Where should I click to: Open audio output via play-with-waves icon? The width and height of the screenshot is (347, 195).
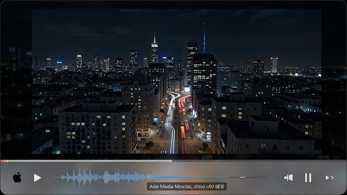click(x=329, y=178)
